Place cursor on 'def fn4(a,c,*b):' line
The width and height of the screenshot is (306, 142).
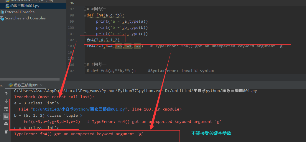coord(105,15)
